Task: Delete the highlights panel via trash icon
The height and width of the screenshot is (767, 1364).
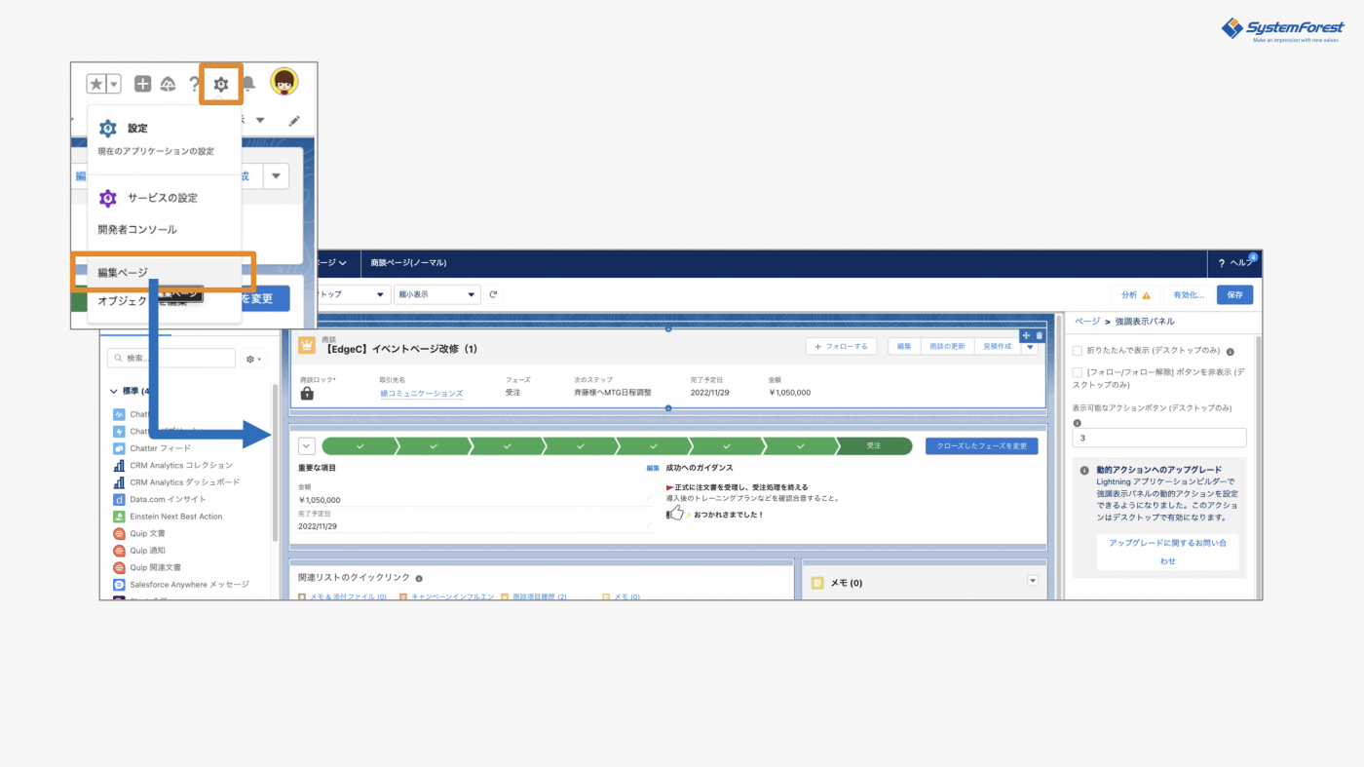Action: [x=1039, y=335]
